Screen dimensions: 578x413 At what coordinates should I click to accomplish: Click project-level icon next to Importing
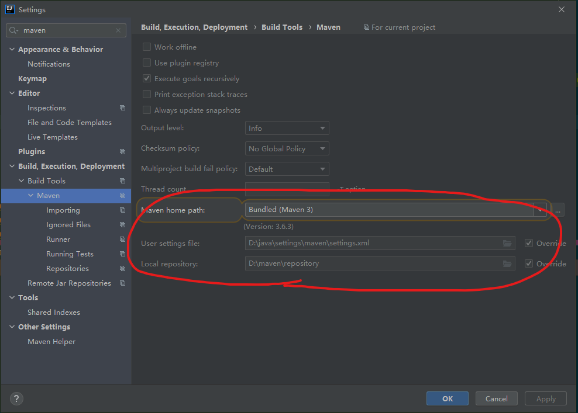point(122,210)
